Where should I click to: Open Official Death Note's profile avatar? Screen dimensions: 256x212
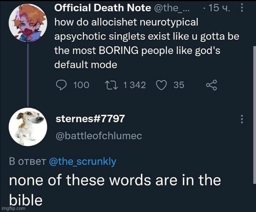click(28, 22)
